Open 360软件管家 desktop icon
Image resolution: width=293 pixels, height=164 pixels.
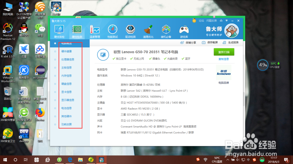[8, 115]
